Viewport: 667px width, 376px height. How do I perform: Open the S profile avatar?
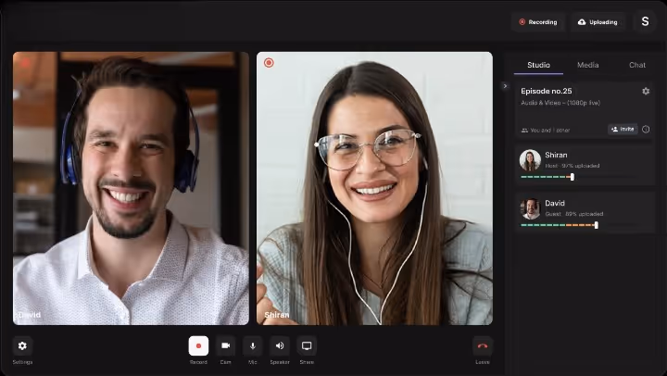[646, 21]
